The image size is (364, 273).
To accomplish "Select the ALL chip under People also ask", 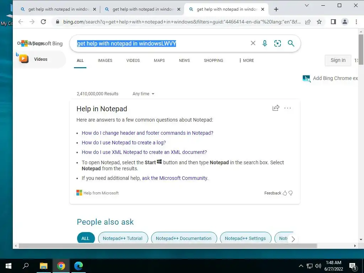I will click(85, 238).
